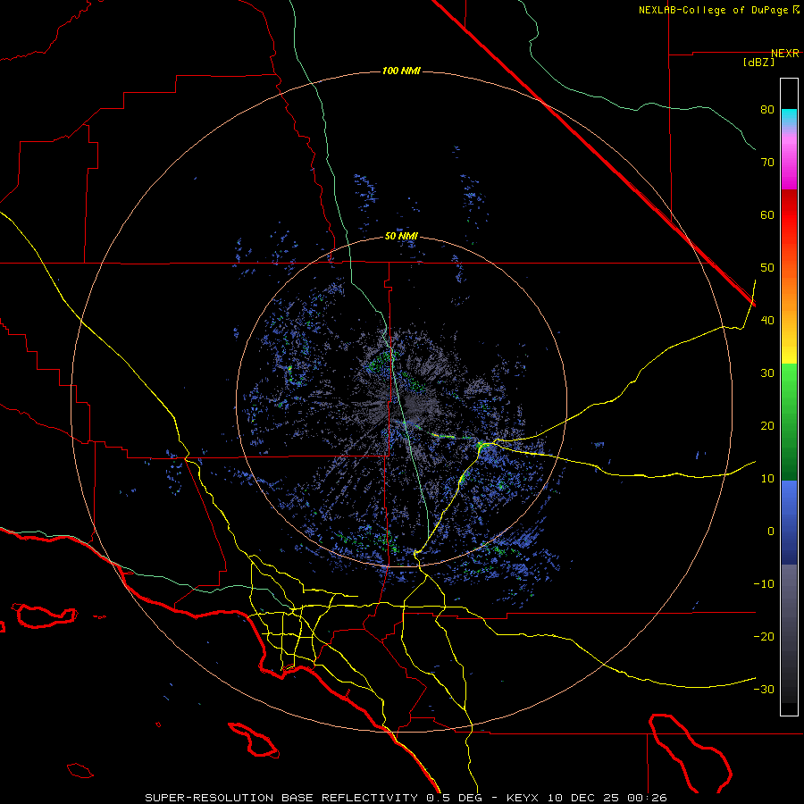This screenshot has width=804, height=804.
Task: Click the -20 value on the dBZ scale
Action: tap(764, 637)
